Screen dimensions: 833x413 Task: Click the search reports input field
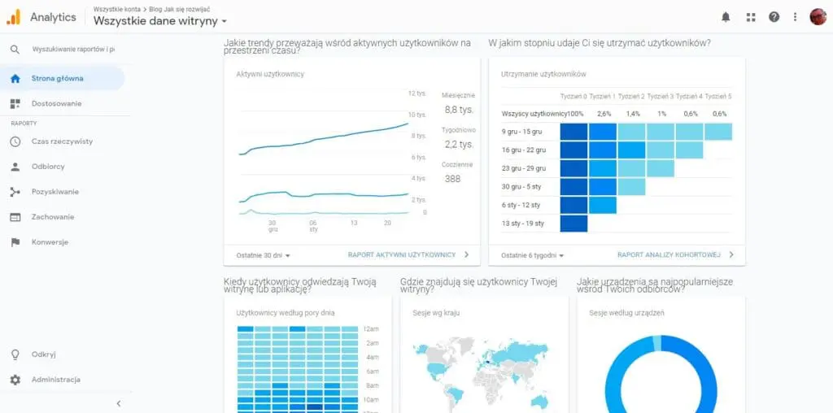tap(73, 50)
